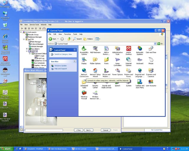Viewport: 189px width, 151px height.
Task: Click Cancel in Water Wash Wizard
Action: pos(106,130)
